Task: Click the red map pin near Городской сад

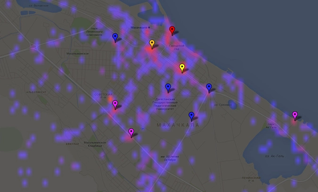Action: coord(172,31)
